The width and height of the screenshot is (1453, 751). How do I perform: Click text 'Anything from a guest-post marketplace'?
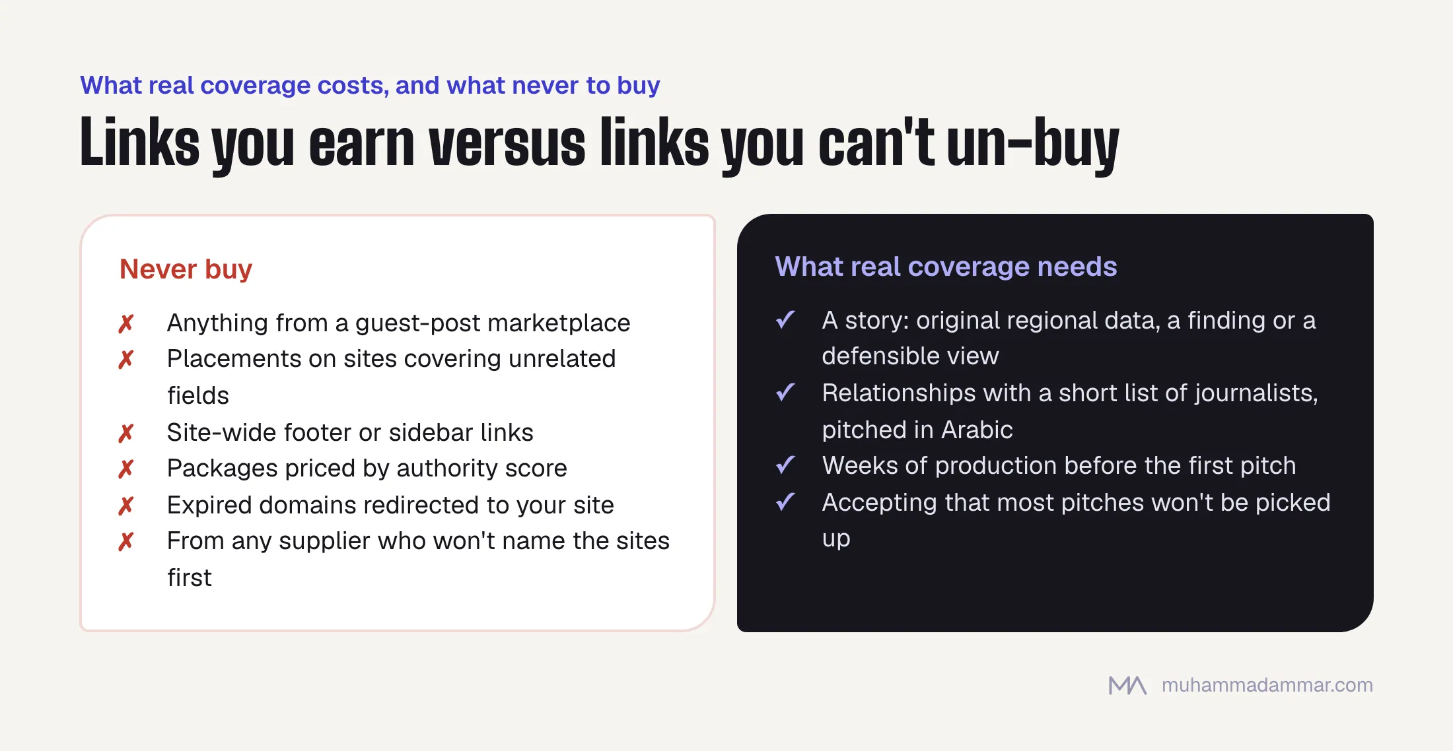click(x=398, y=323)
